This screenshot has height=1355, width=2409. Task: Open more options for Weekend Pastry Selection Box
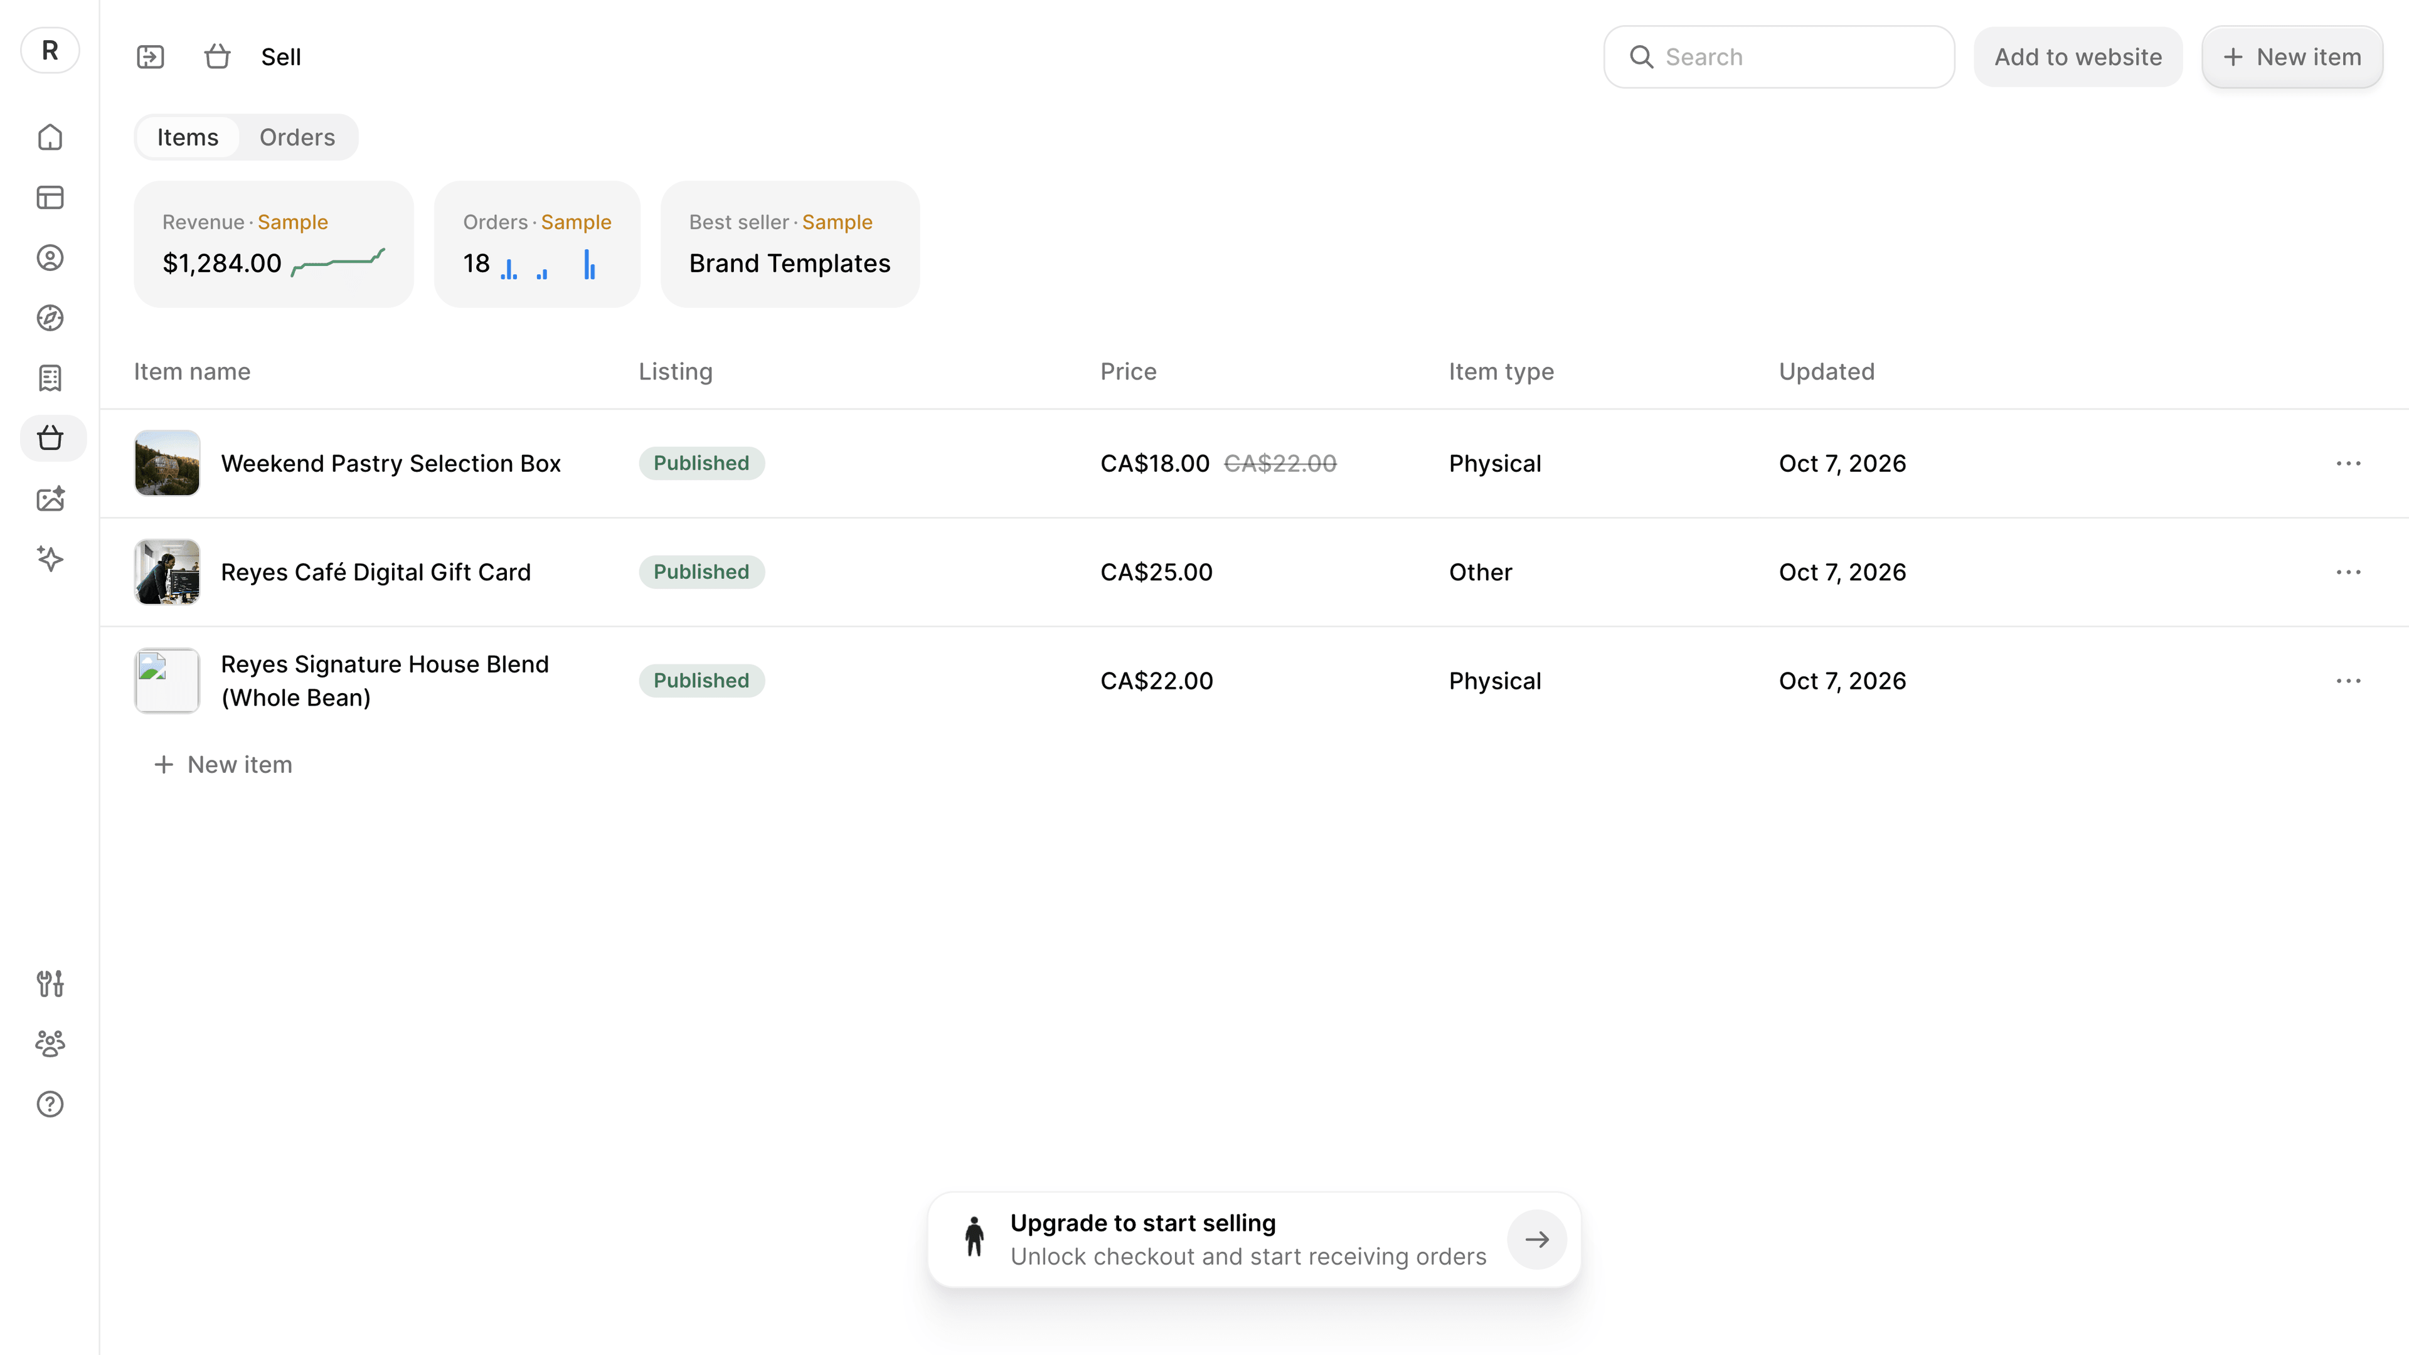tap(2348, 464)
